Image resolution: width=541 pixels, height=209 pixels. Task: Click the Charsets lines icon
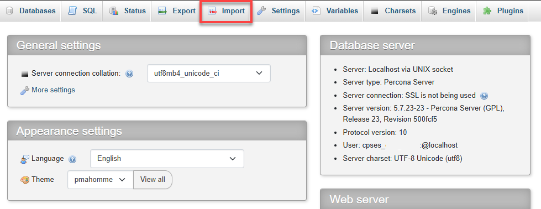click(x=375, y=11)
